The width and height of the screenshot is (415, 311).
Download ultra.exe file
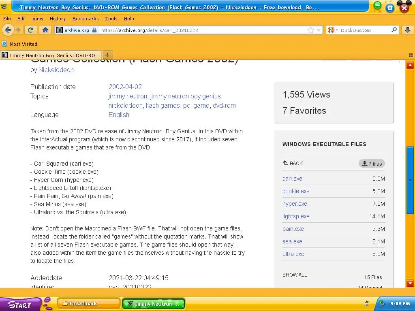pos(293,254)
